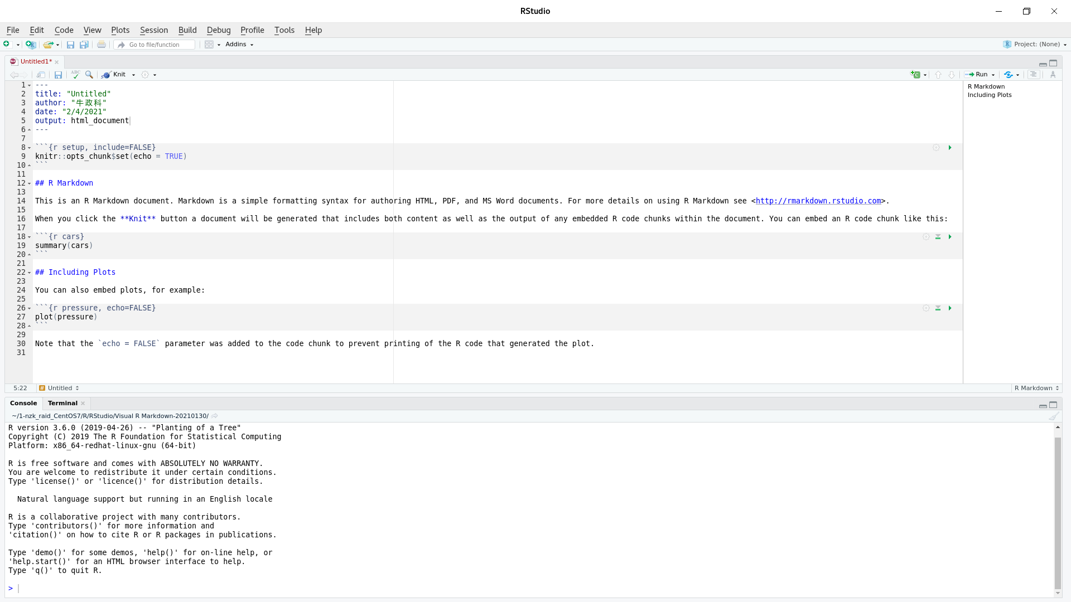The image size is (1071, 602).
Task: Open the Project: (None) selector
Action: pyautogui.click(x=1034, y=44)
